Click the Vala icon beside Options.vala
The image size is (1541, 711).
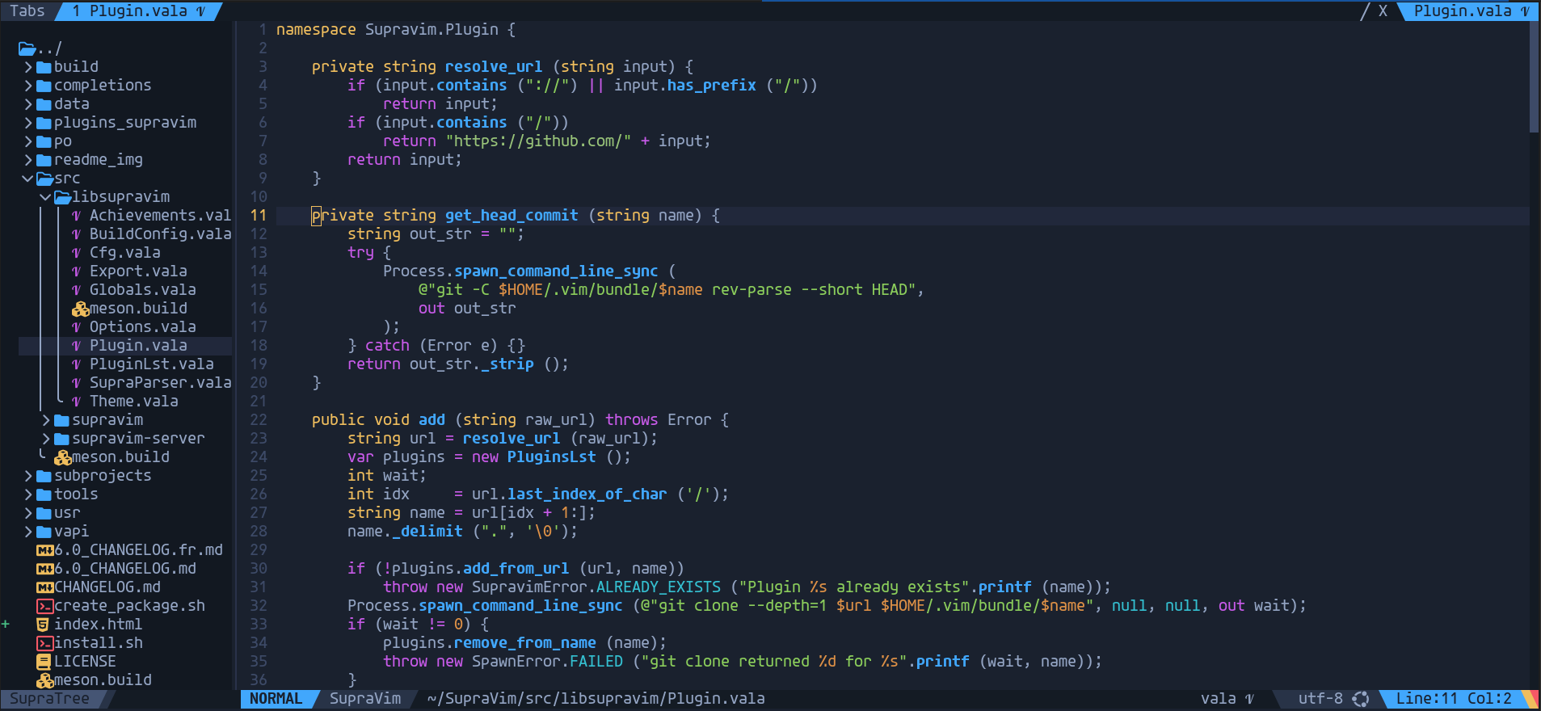pos(76,327)
